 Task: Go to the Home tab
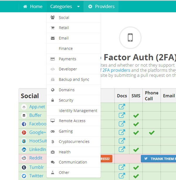pyautogui.click(x=33, y=6)
